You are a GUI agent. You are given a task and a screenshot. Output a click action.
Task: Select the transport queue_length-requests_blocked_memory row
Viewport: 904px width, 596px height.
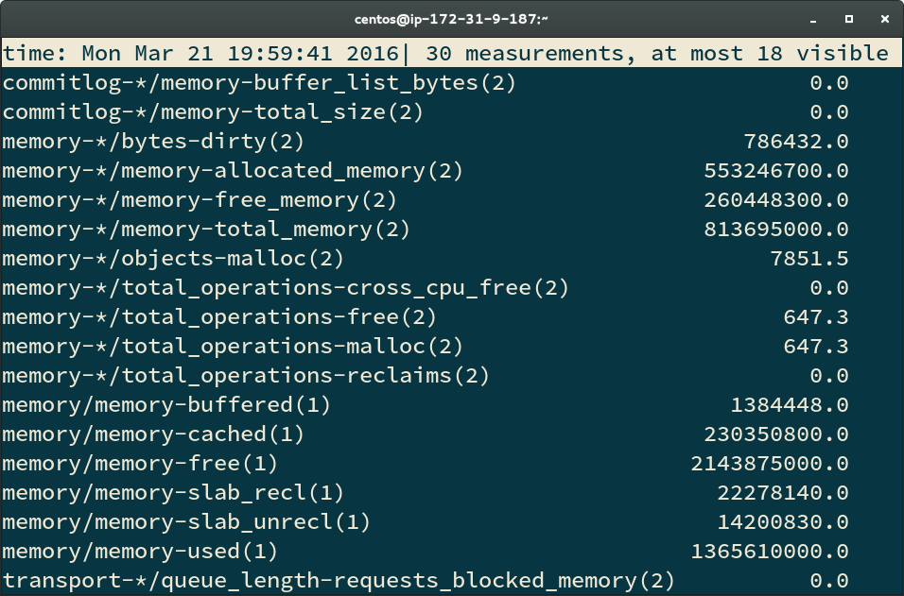(x=339, y=581)
